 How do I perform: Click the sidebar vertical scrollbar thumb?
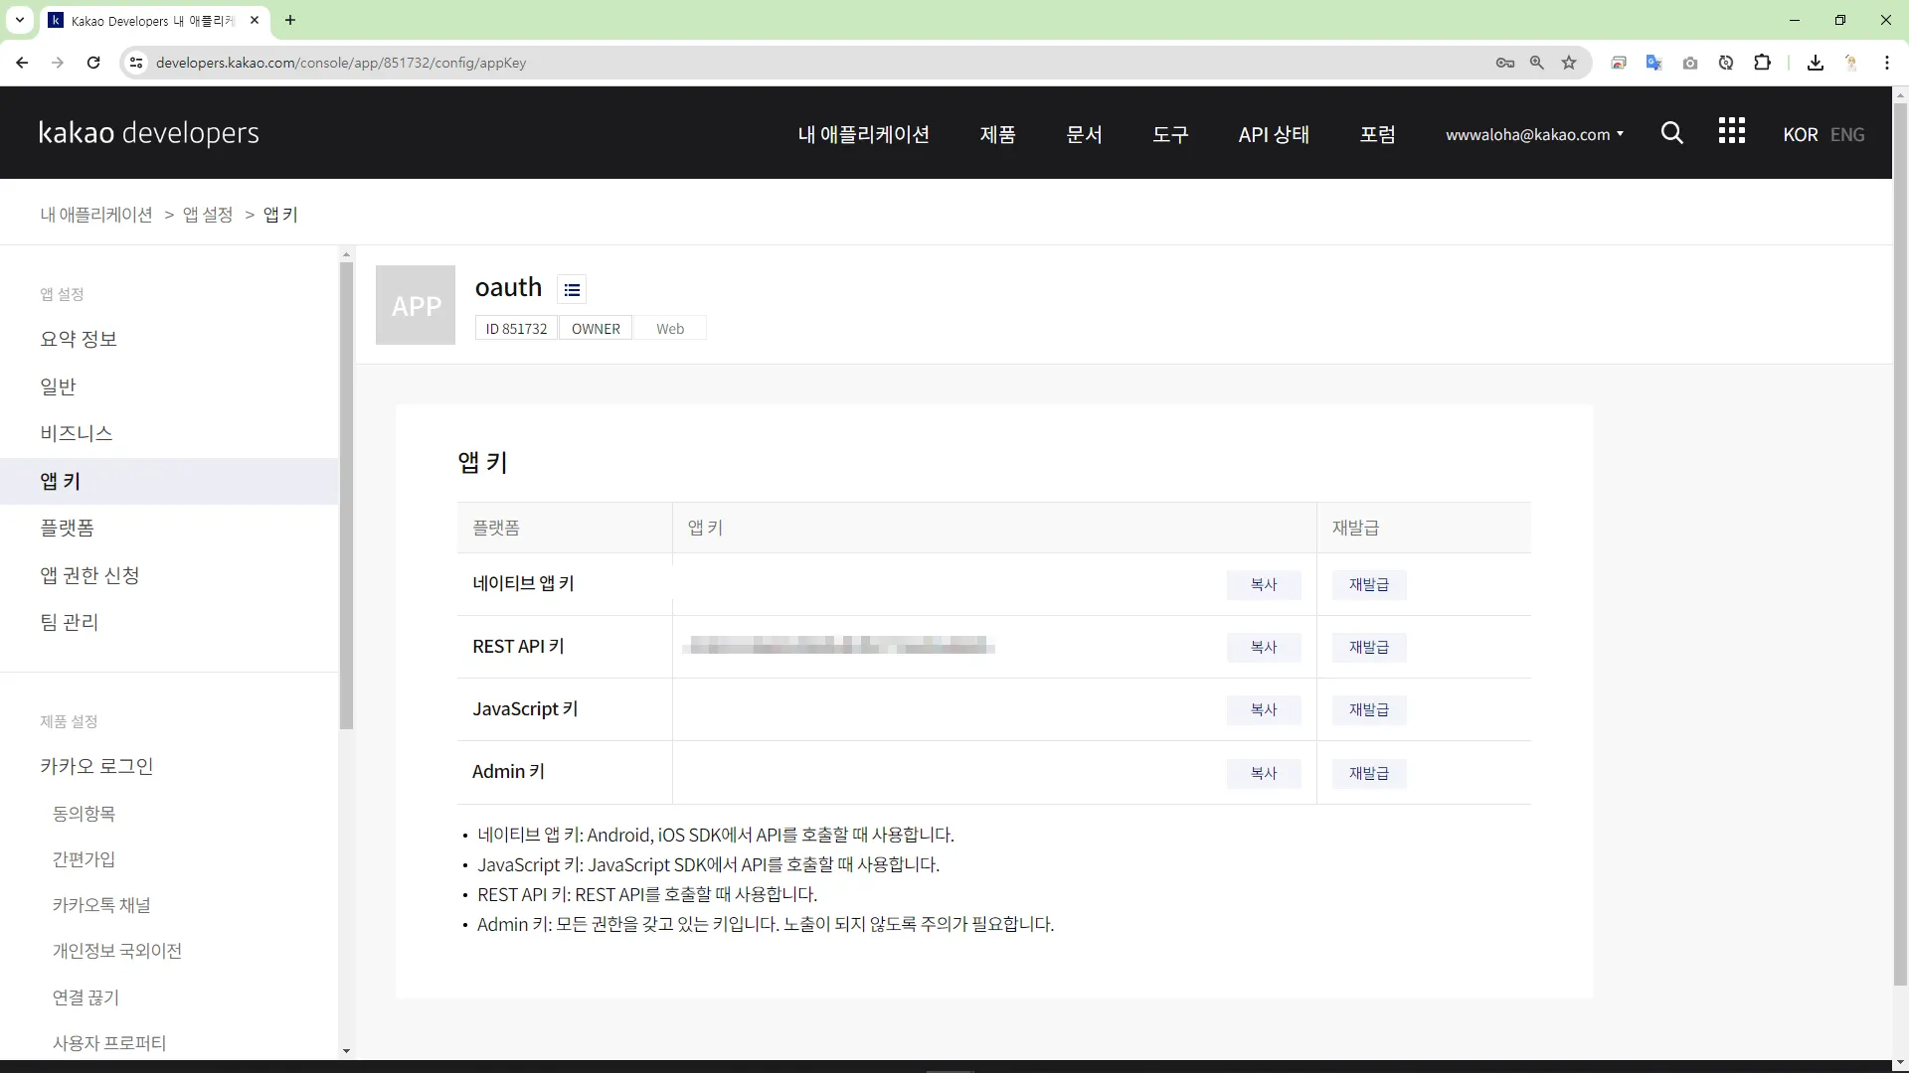click(x=346, y=497)
